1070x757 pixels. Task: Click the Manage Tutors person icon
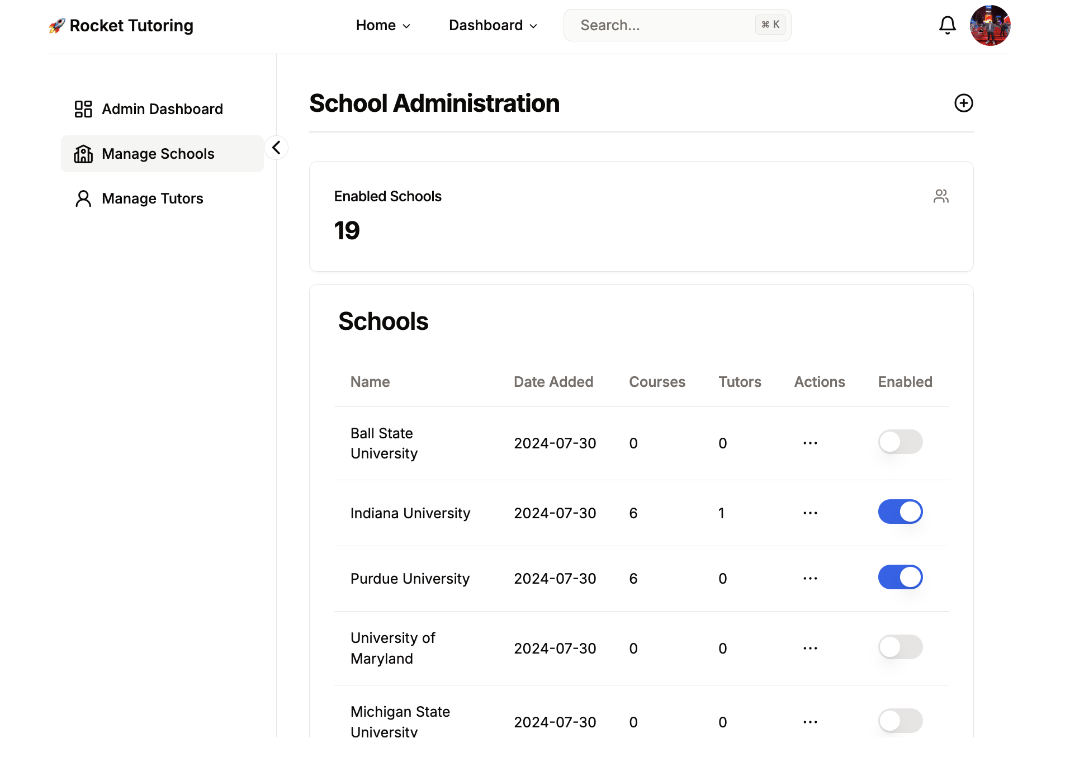pyautogui.click(x=83, y=198)
